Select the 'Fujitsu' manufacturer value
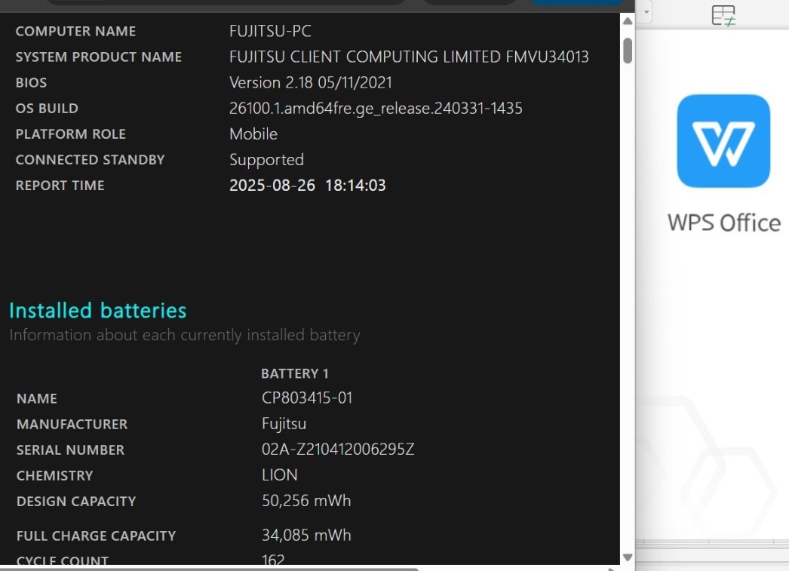This screenshot has width=789, height=571. pos(284,424)
